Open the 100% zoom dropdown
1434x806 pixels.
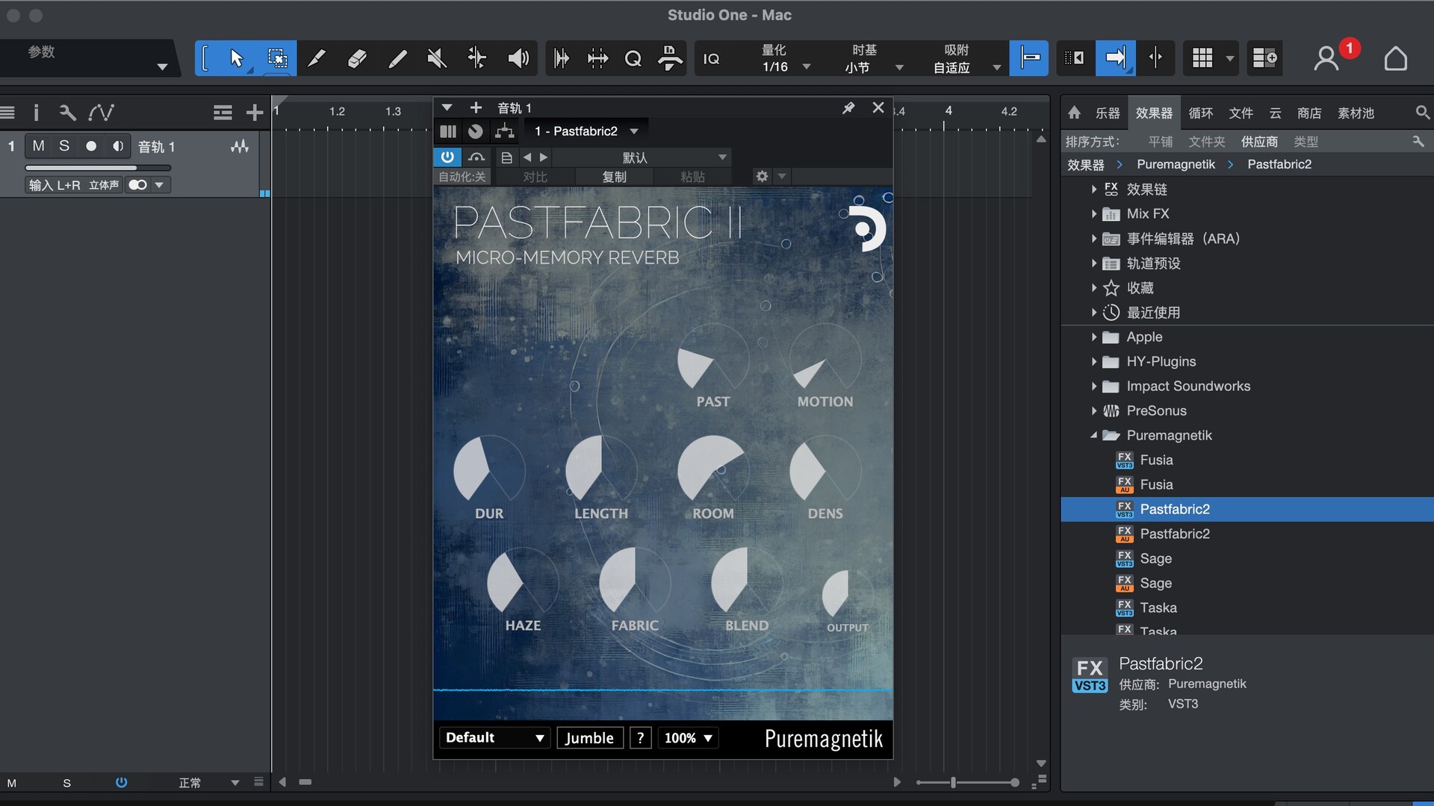click(x=689, y=738)
